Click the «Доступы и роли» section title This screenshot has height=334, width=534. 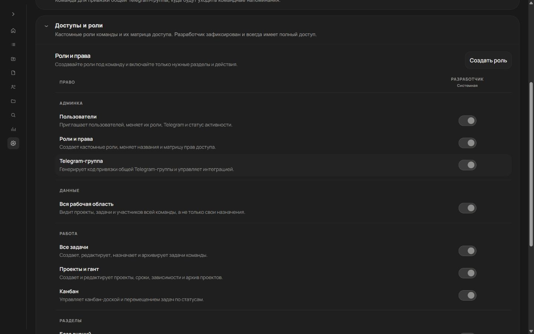pos(79,26)
